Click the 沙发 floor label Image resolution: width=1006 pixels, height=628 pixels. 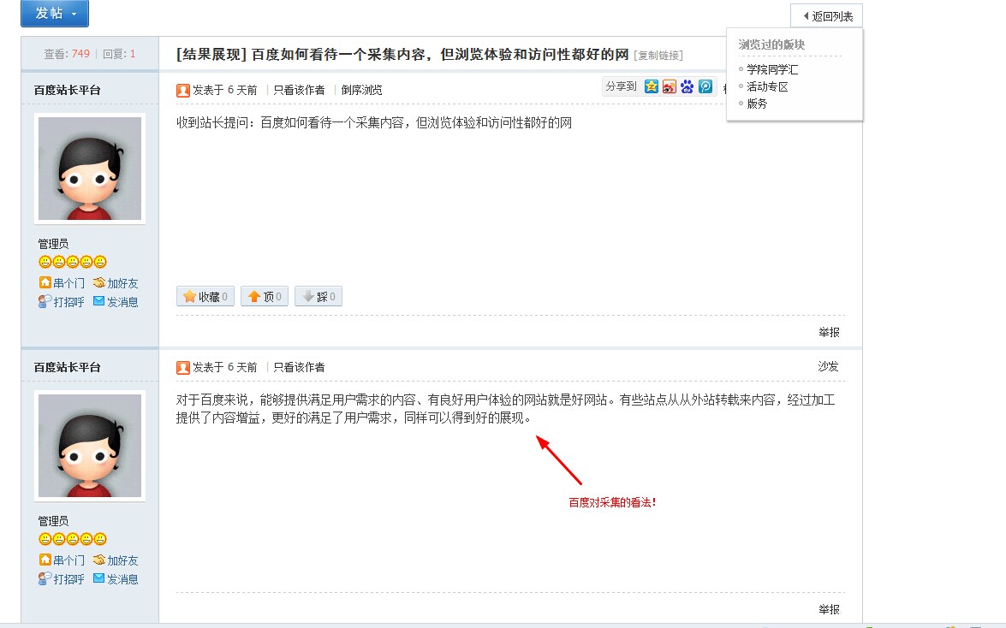(x=828, y=366)
